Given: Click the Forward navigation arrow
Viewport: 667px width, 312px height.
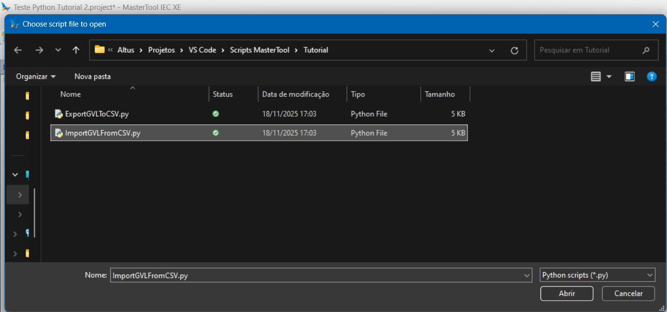Looking at the screenshot, I should [39, 50].
